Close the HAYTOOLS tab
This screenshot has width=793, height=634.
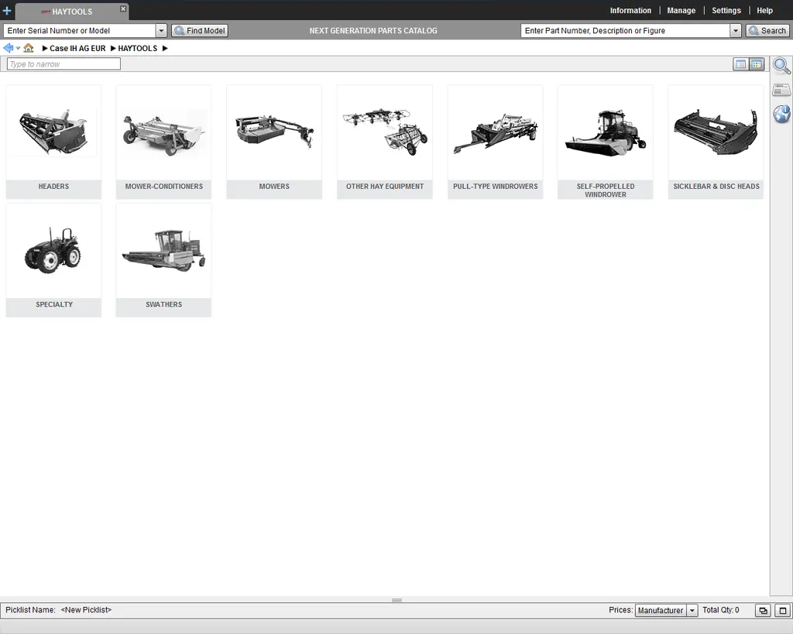[x=123, y=9]
